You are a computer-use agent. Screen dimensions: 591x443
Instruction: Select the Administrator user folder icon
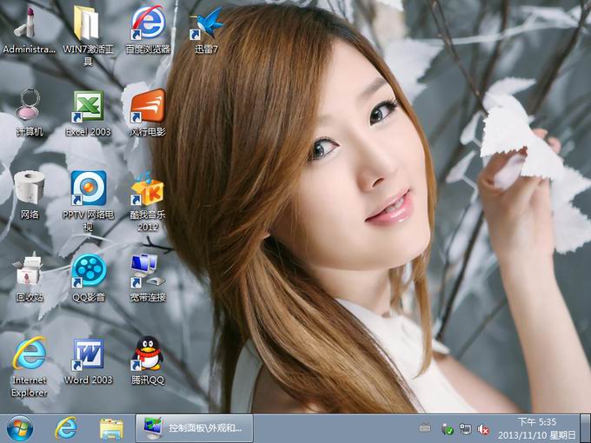click(x=30, y=23)
